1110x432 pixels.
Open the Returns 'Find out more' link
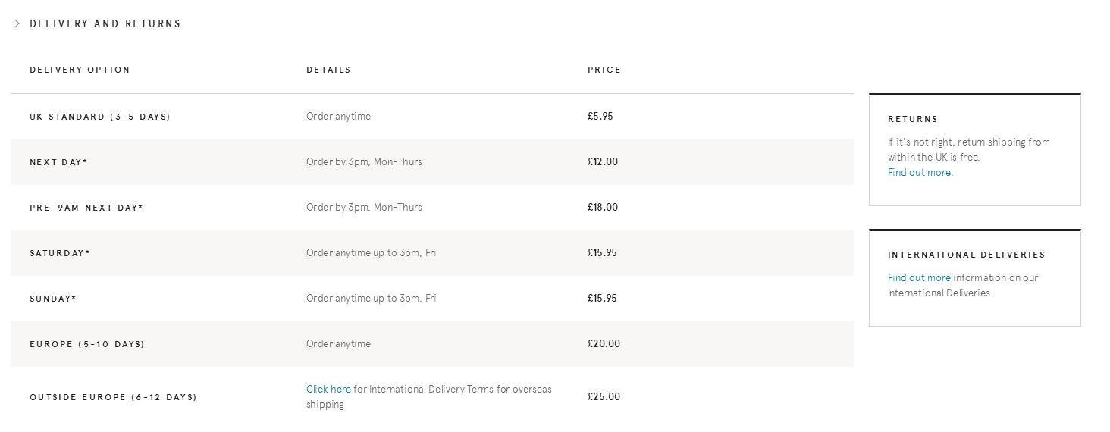click(920, 173)
